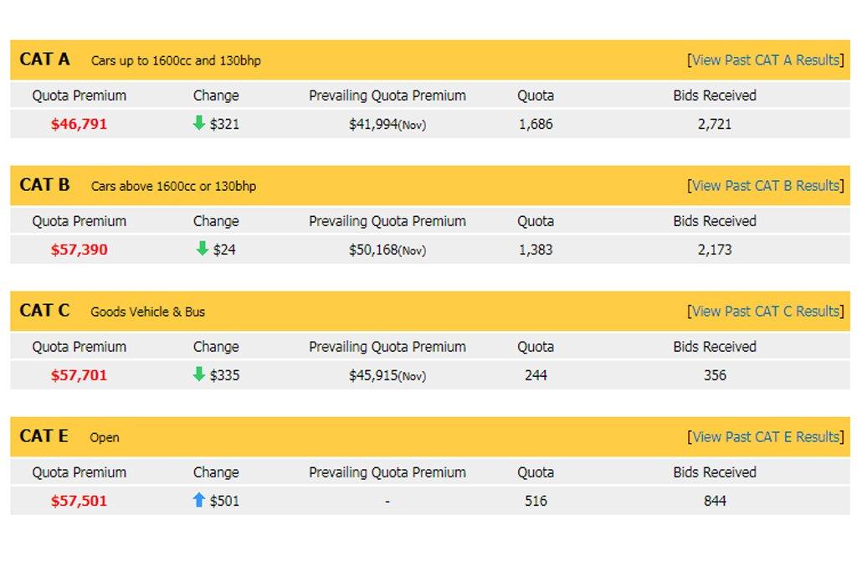Open View Past CAT A Results link
Image resolution: width=857 pixels, height=572 pixels.
[x=765, y=59]
